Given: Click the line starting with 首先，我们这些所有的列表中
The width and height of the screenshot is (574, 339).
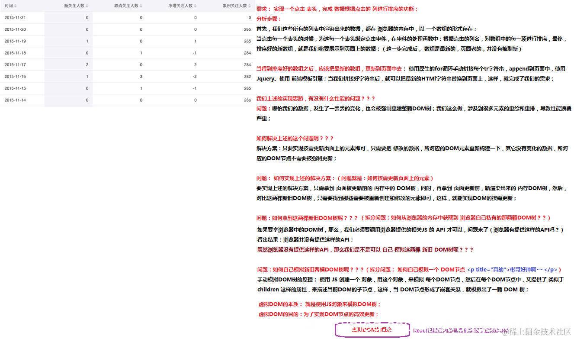Looking at the screenshot, I should [367, 29].
